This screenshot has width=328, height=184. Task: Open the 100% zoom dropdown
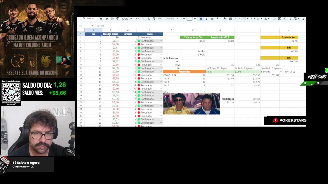127,19
